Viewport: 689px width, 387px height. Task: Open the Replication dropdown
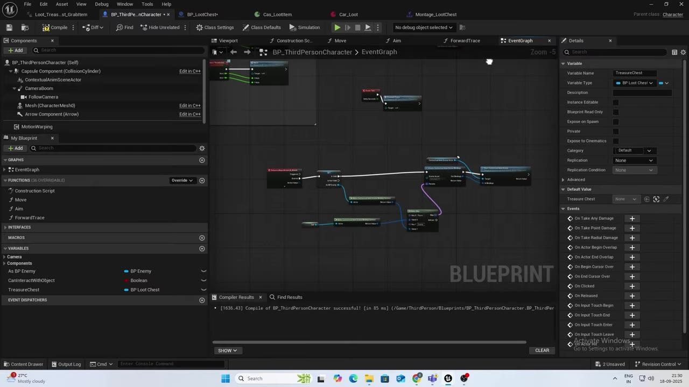tap(634, 160)
